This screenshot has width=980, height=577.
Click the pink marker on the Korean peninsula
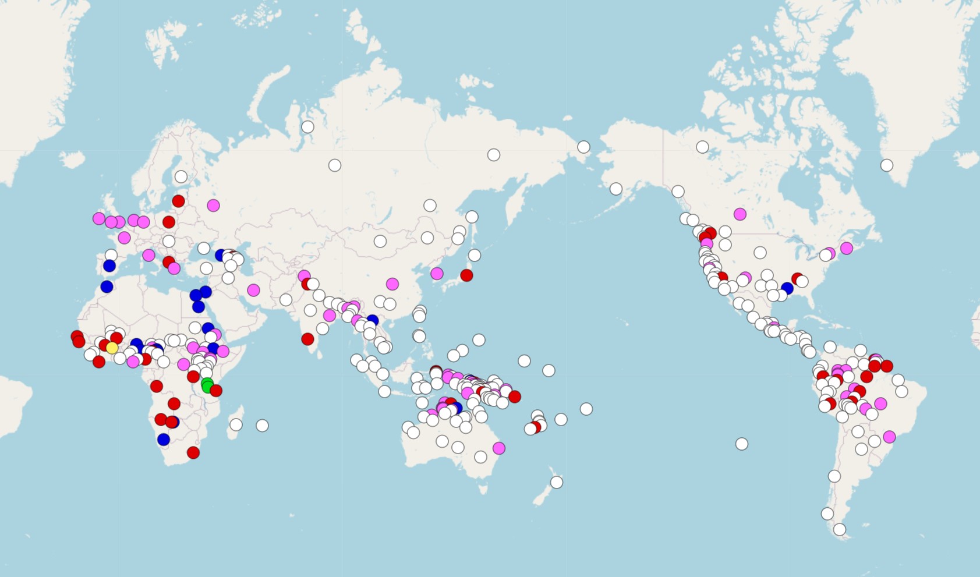[437, 274]
